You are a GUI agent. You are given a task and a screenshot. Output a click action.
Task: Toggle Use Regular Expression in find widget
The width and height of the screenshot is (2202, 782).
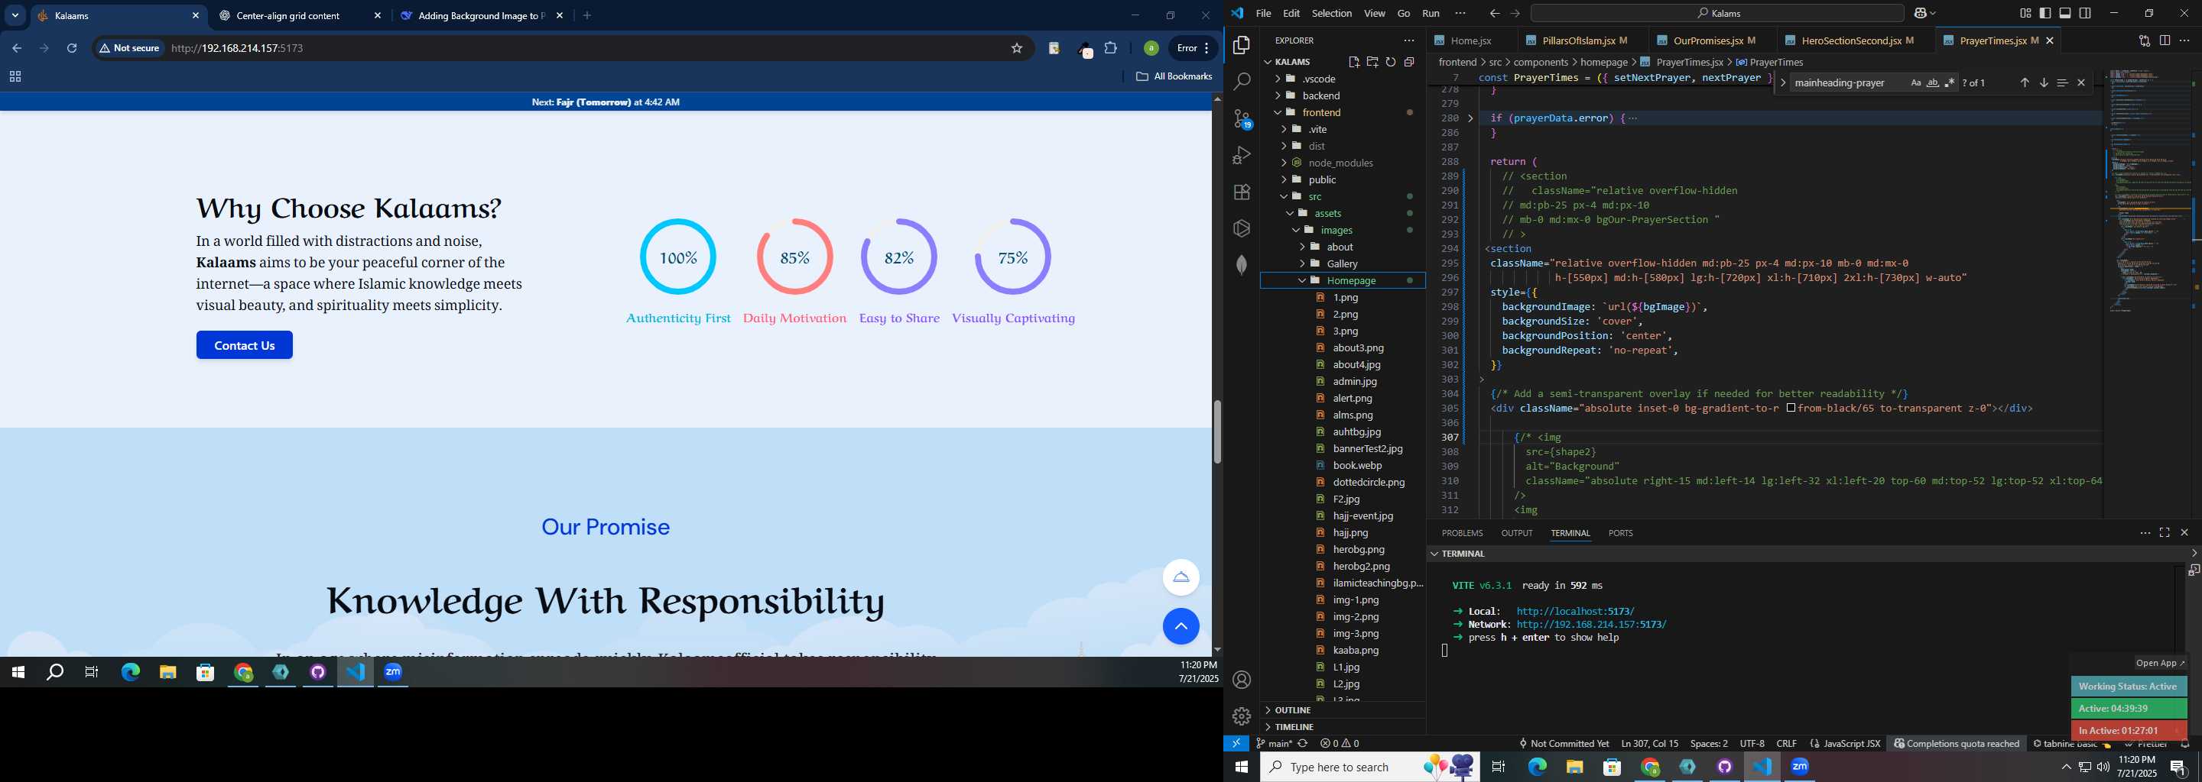1949,82
